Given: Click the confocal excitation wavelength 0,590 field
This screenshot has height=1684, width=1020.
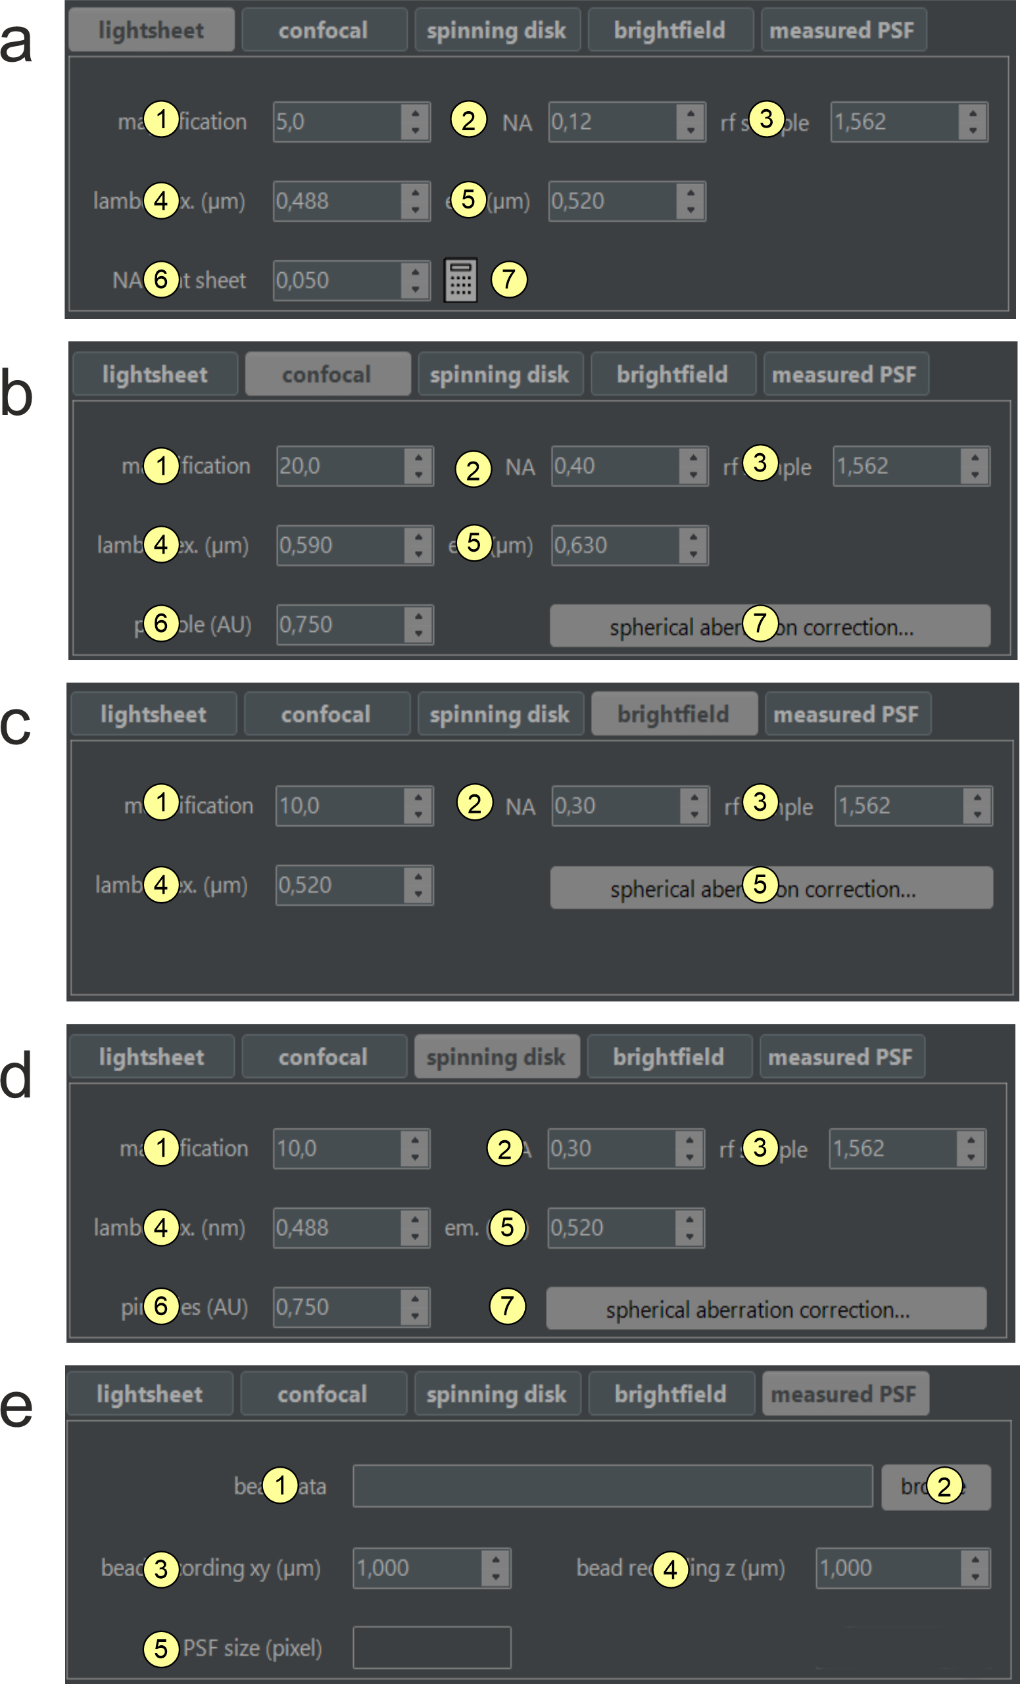Looking at the screenshot, I should (339, 545).
